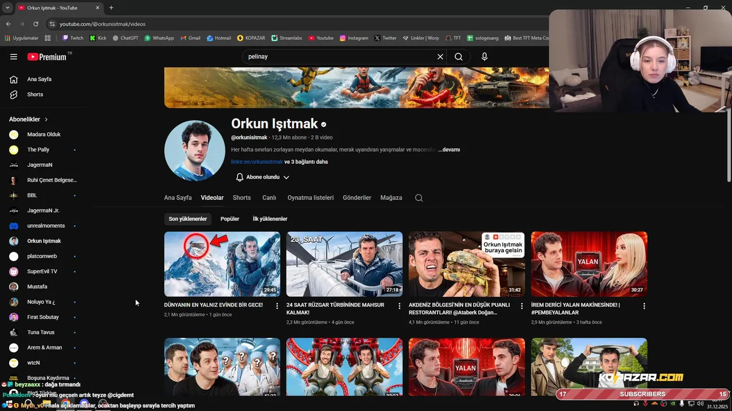The image size is (732, 411).
Task: Open the Gönderiler tab
Action: 357,198
